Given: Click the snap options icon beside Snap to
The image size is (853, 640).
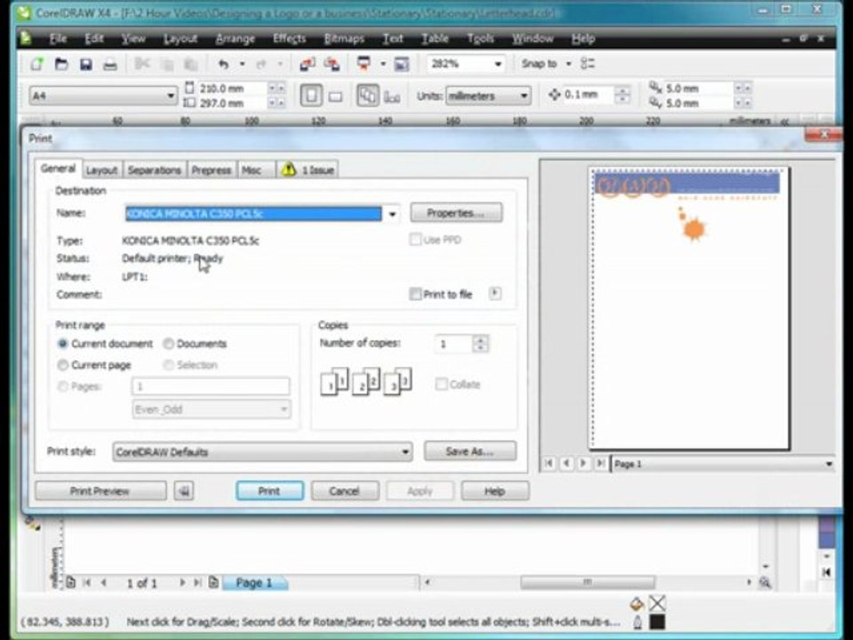Looking at the screenshot, I should (x=587, y=64).
